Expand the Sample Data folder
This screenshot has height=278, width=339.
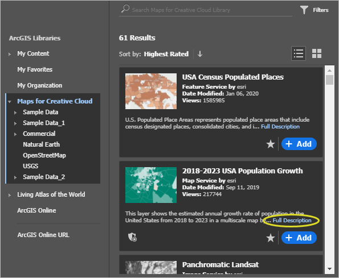click(15, 113)
